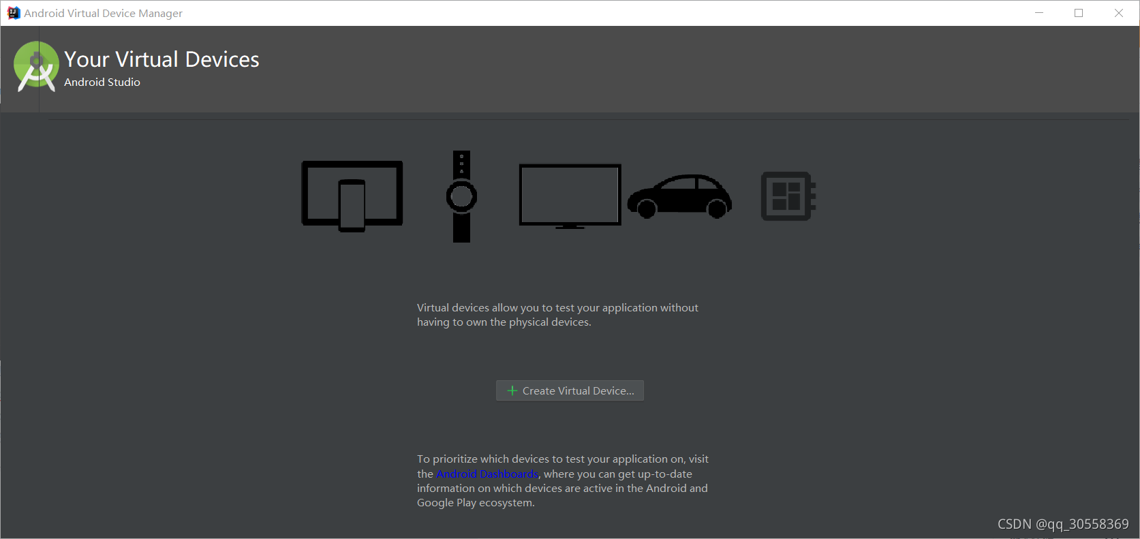The width and height of the screenshot is (1140, 539).
Task: Click the 'Android Virtual Device Manager' window title
Action: 104,13
